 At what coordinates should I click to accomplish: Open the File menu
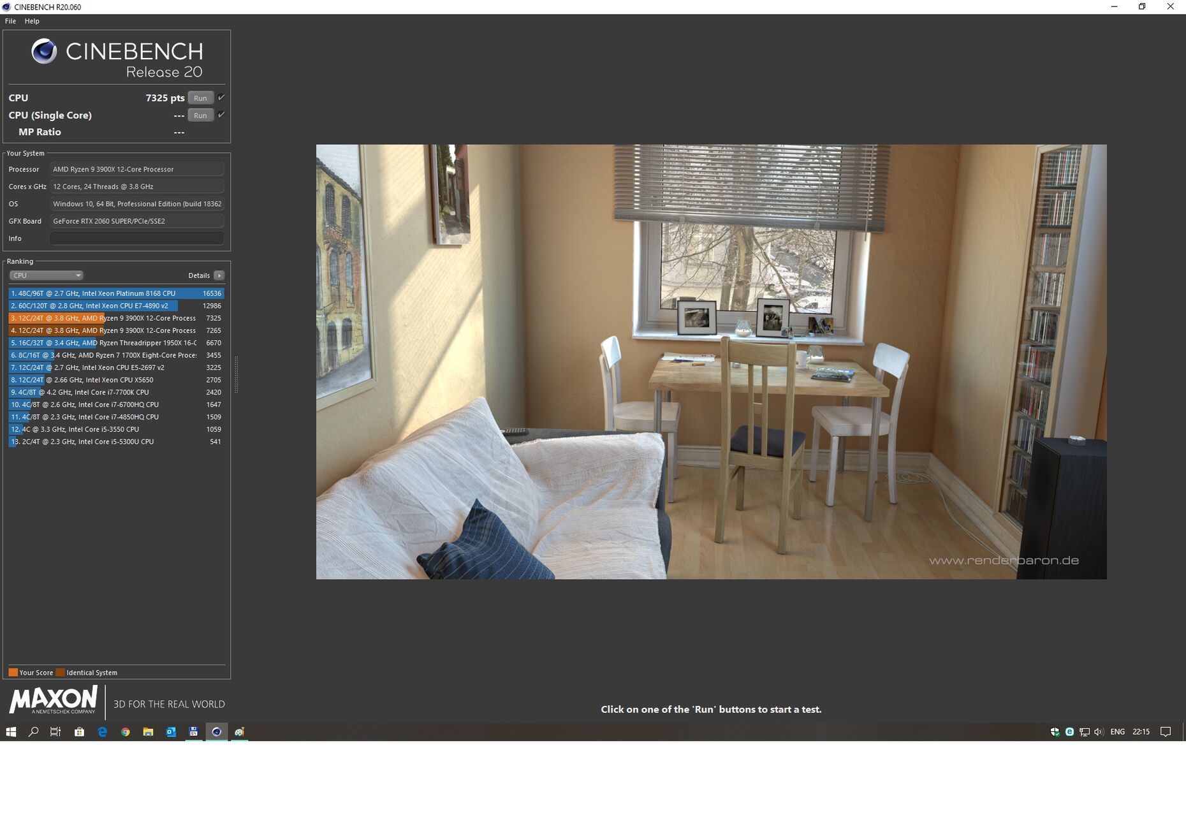click(10, 21)
